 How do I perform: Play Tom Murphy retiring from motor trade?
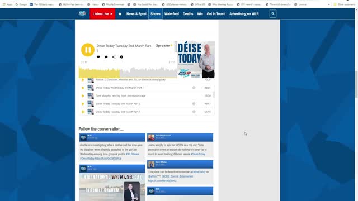pyautogui.click(x=83, y=95)
